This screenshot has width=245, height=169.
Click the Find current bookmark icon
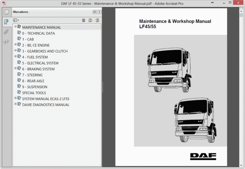tap(98, 20)
